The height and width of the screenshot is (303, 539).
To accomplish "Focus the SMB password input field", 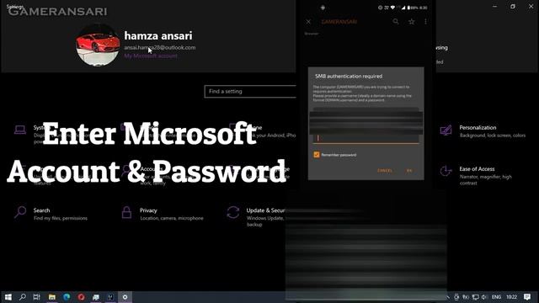I will 366,138.
